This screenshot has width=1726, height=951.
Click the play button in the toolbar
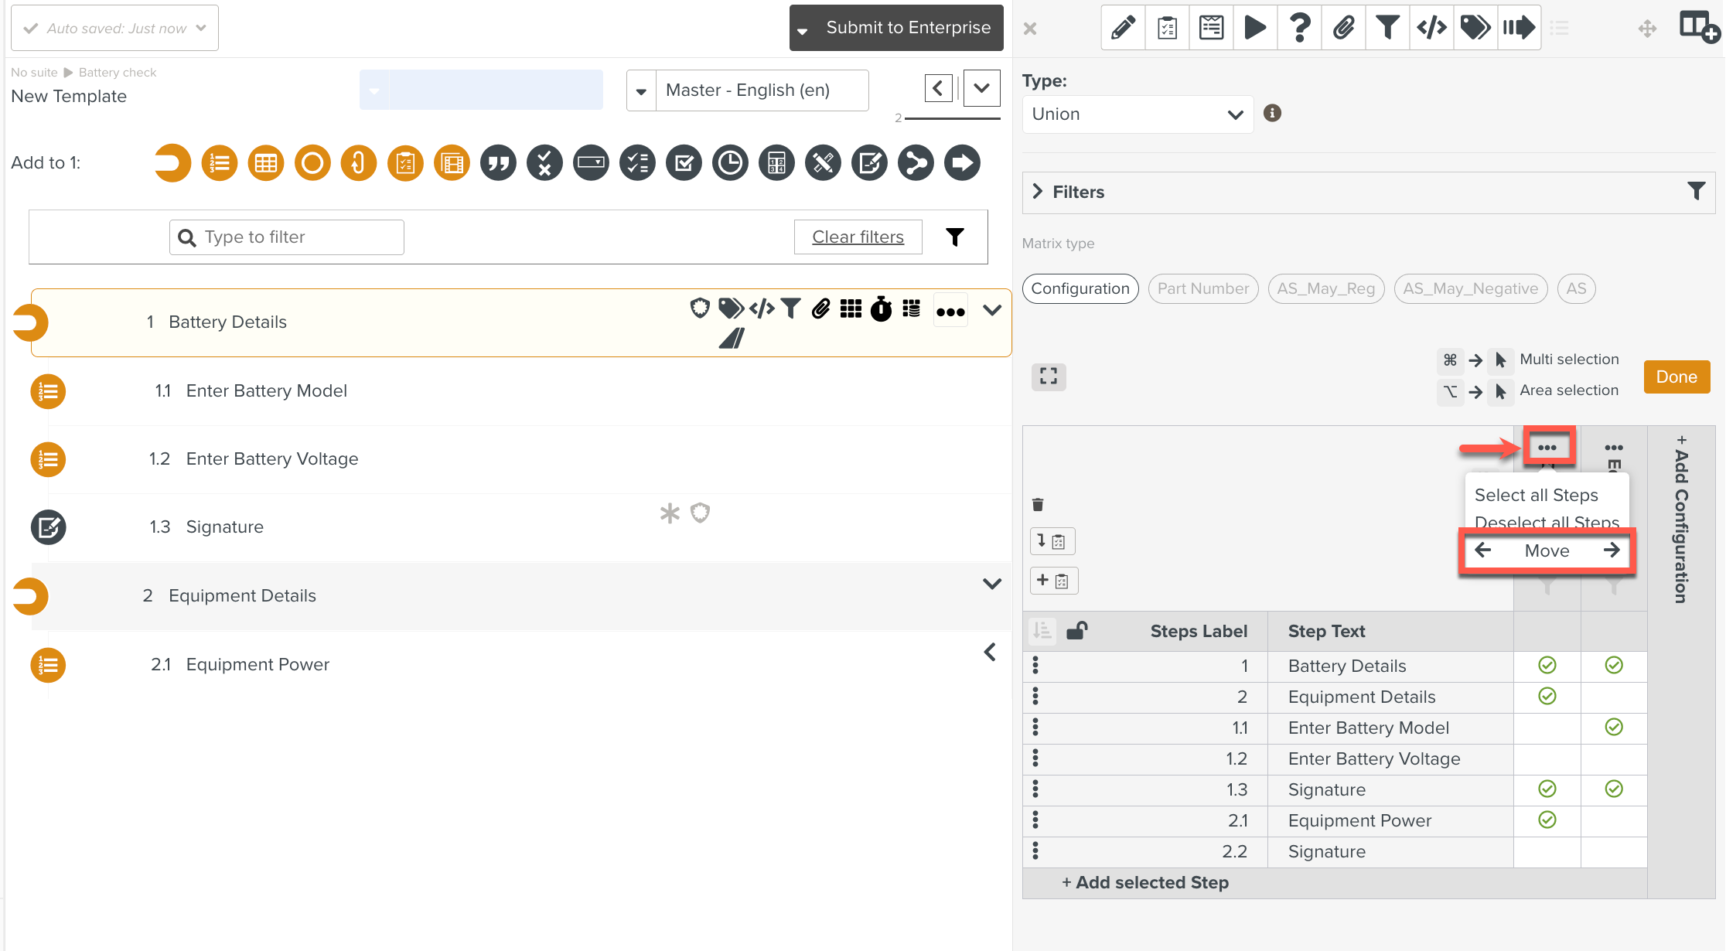(1255, 29)
